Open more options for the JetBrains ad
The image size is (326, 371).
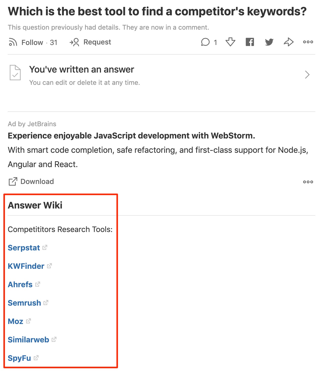[308, 181]
